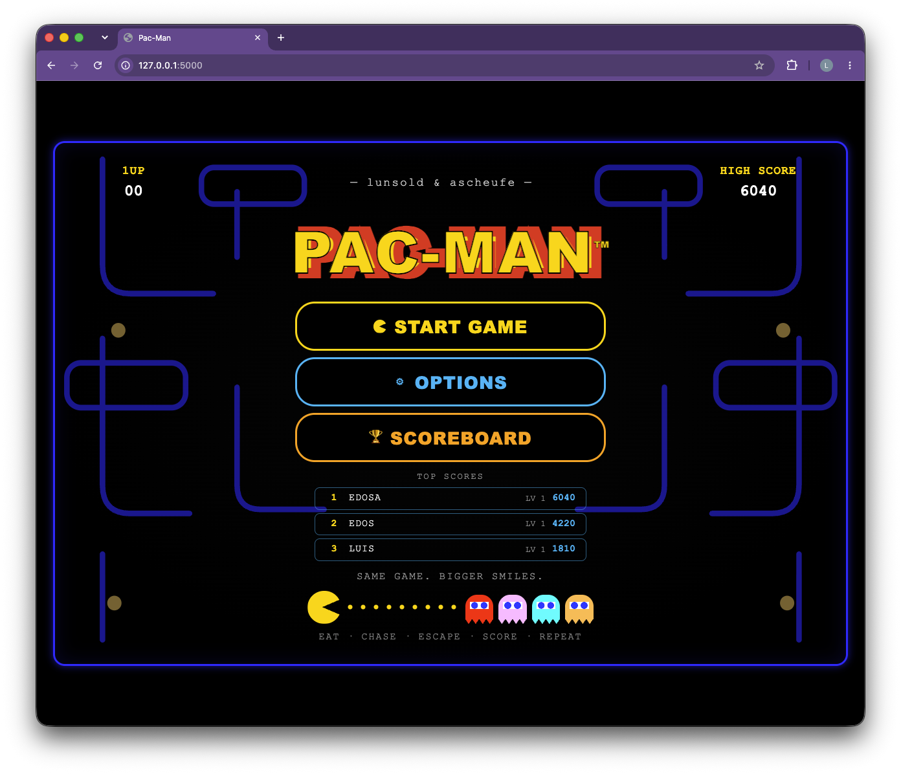Open the OPTIONS menu button
Screen dimensions: 901x774
[450, 382]
